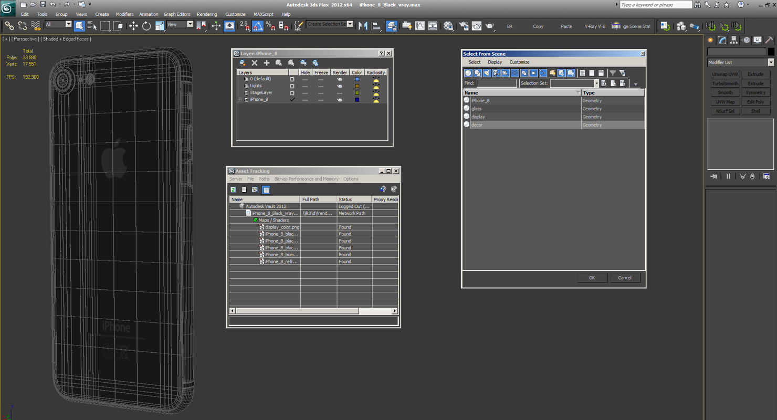
Task: Click Delete layer X icon in Layer dialog
Action: (255, 63)
